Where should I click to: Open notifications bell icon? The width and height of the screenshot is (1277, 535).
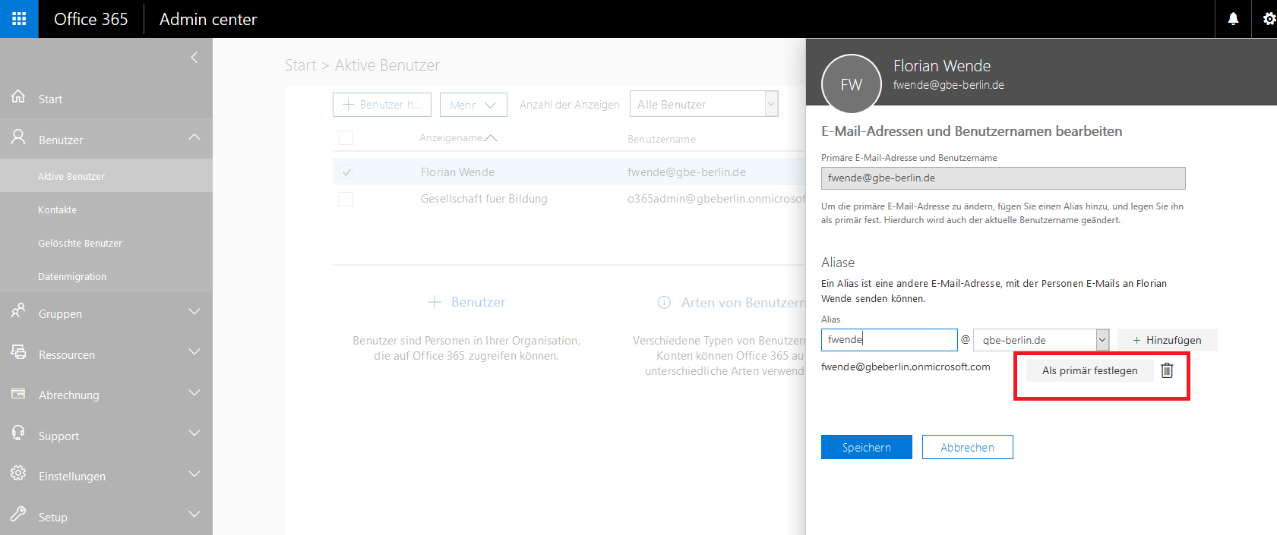point(1233,19)
